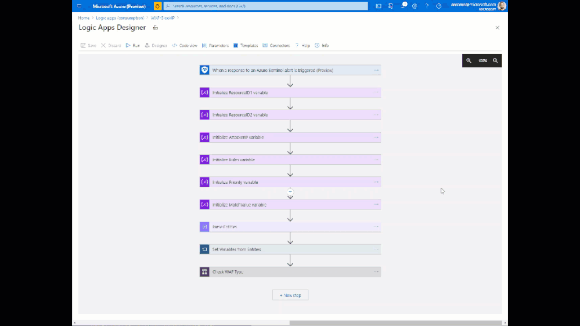Open Parameters from toolbar
This screenshot has width=580, height=326.
215,45
